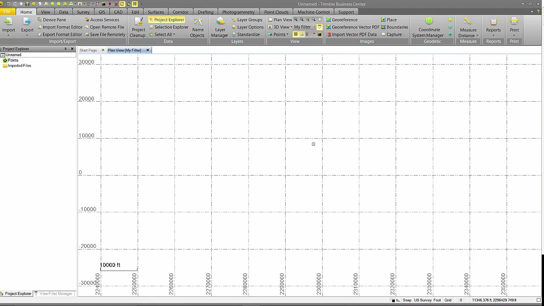Pin the Project Explorer panel
Screen dimensions: 544x306
pyautogui.click(x=65, y=49)
